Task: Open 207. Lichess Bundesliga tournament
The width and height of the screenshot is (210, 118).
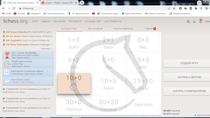Action: click(28, 55)
